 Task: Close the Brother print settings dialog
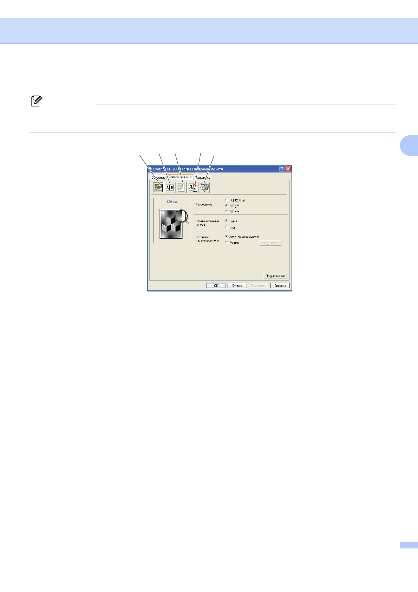pos(288,169)
